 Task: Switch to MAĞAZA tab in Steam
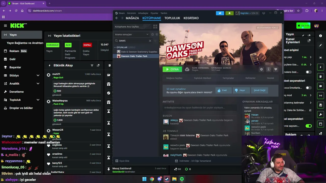point(132,18)
